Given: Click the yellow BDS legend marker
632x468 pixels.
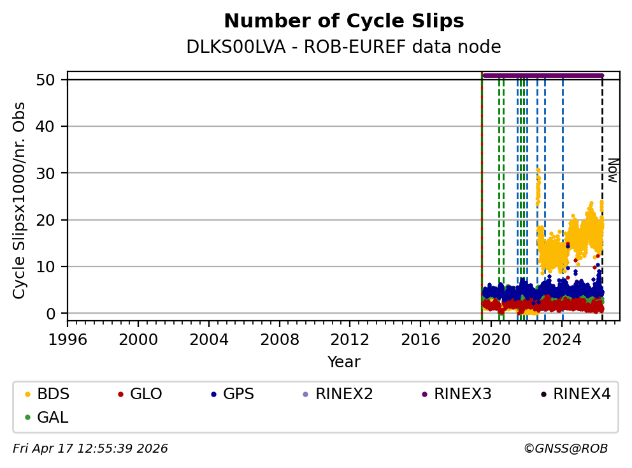Looking at the screenshot, I should (x=27, y=395).
